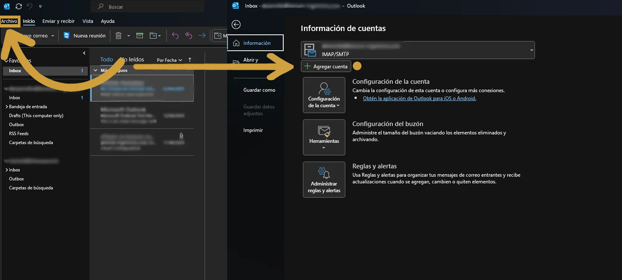Click Administrar reglas y alertas button

click(x=324, y=180)
